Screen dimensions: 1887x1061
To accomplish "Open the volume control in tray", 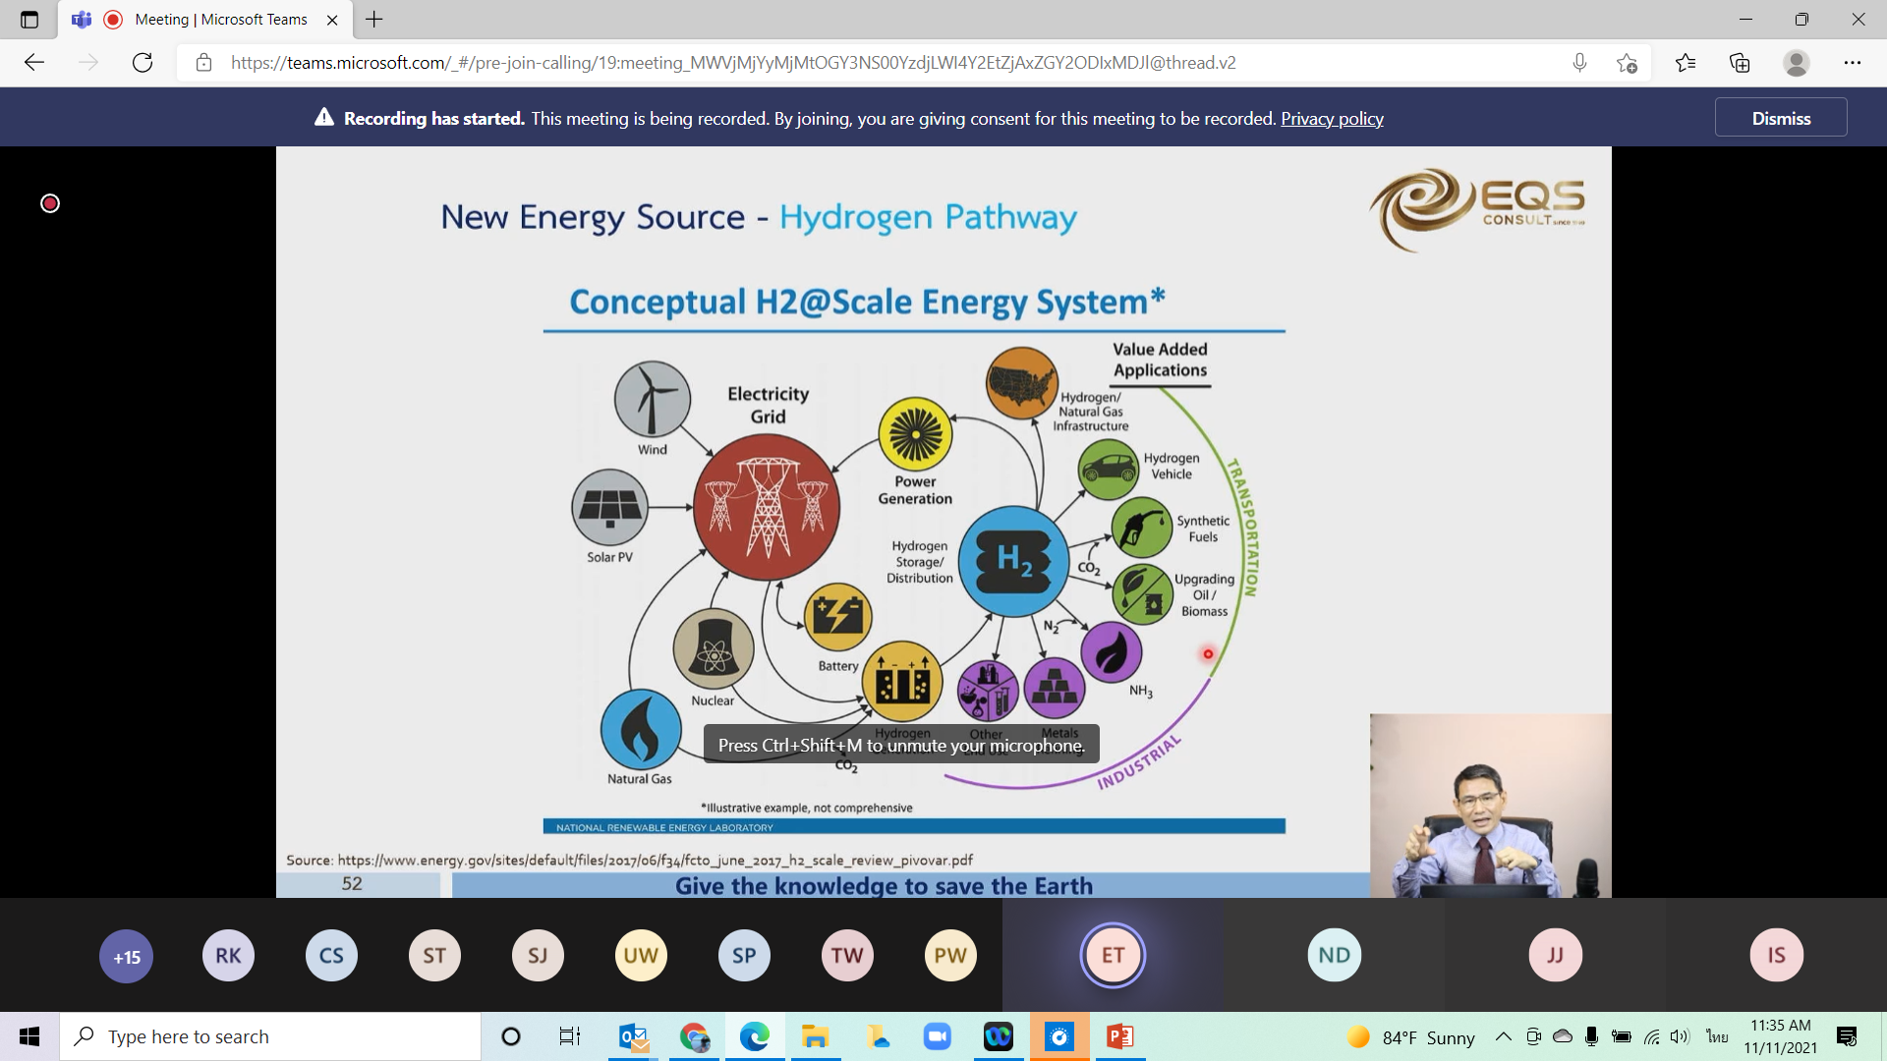I will point(1680,1036).
